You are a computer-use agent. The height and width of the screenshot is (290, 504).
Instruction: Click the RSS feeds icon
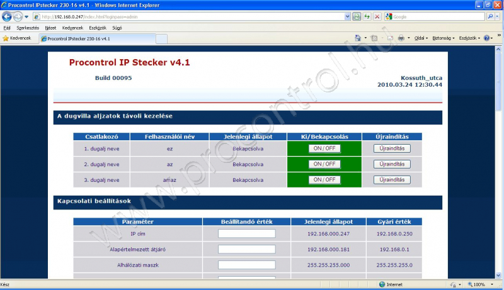[x=374, y=38]
